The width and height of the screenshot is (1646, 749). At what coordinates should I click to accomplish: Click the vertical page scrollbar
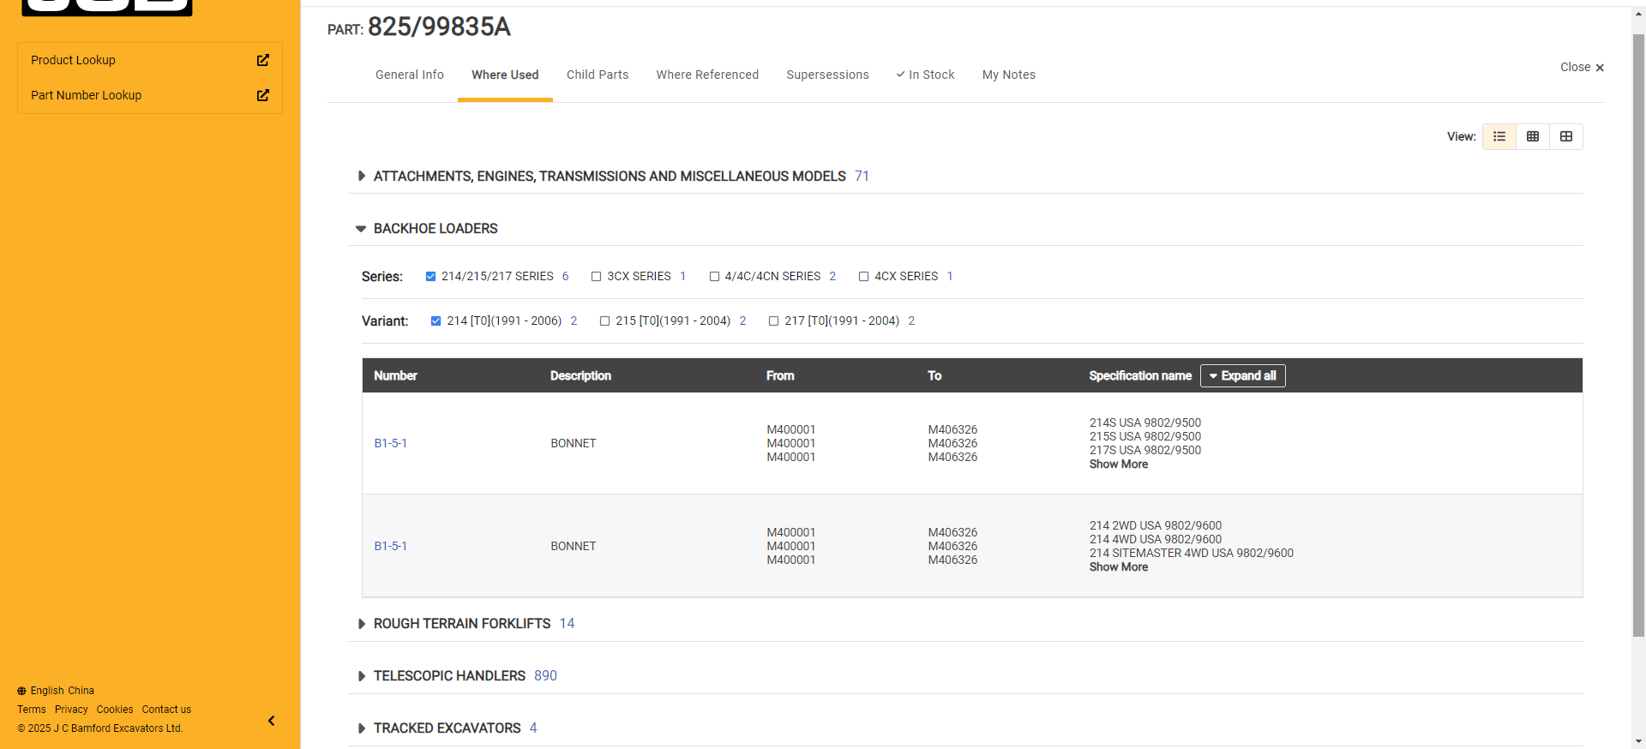tap(1638, 343)
